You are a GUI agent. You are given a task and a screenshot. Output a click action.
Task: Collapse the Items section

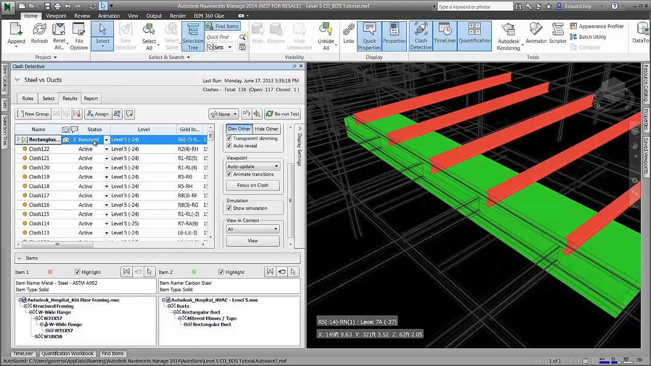(x=19, y=258)
